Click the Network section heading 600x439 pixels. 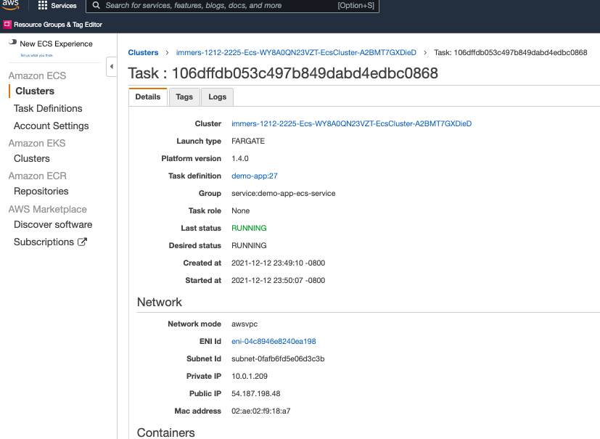[159, 302]
